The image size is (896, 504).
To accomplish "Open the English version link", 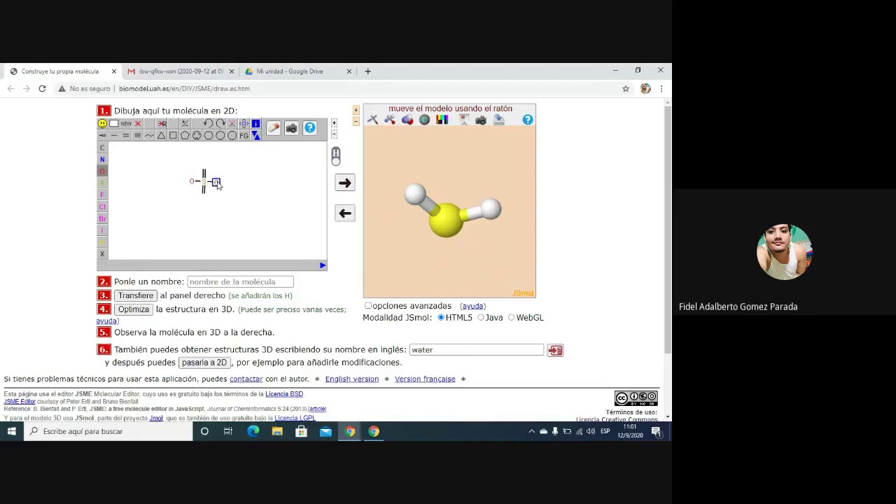I will click(x=351, y=379).
